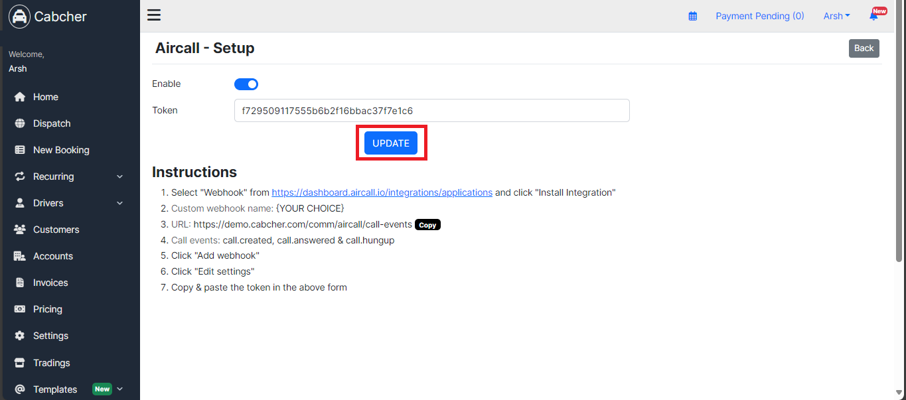Open the Arsh user dropdown
Screen dimensions: 906x400
pyautogui.click(x=836, y=16)
